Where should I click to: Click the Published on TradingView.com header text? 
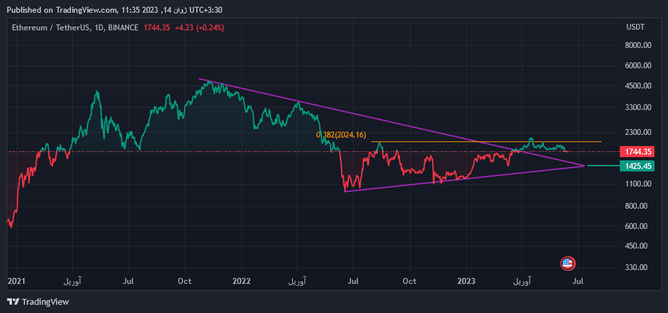point(62,10)
